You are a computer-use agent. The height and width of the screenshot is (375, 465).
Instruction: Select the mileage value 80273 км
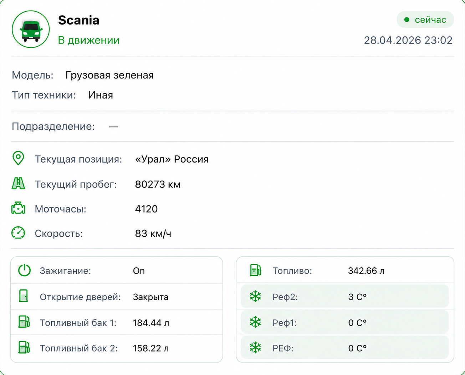(x=158, y=184)
